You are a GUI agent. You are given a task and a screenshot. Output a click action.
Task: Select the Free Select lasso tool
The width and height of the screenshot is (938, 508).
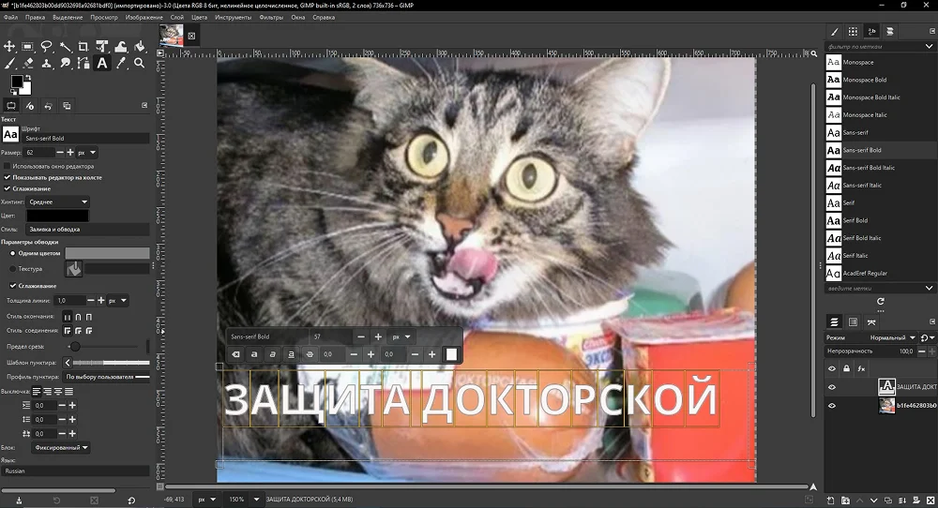coord(47,46)
